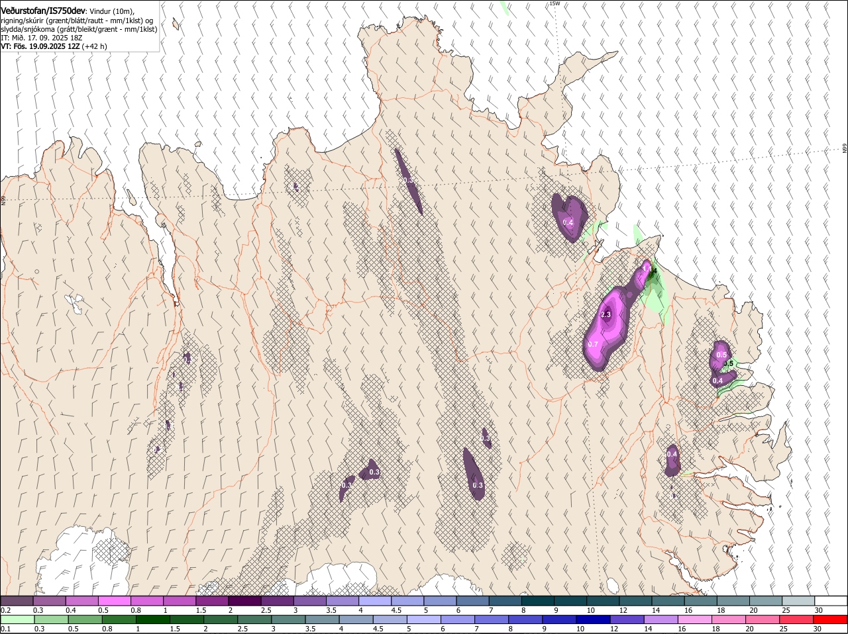The width and height of the screenshot is (848, 634).
Task: Pick the pink 20 swatch in lower rain legend
Action: click(763, 620)
